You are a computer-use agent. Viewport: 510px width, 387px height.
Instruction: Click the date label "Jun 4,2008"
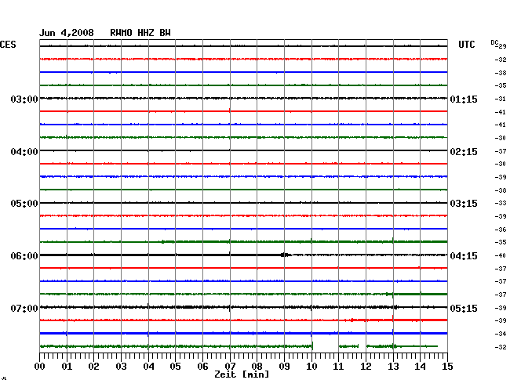coord(67,33)
